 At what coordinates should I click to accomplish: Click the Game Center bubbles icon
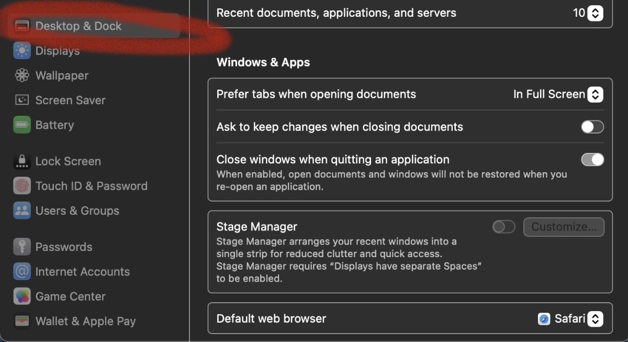pos(22,296)
